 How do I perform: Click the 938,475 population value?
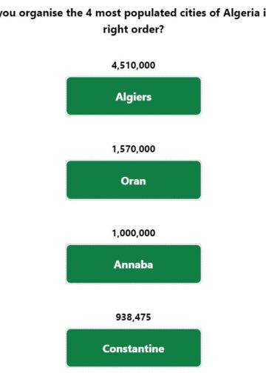[133, 317]
